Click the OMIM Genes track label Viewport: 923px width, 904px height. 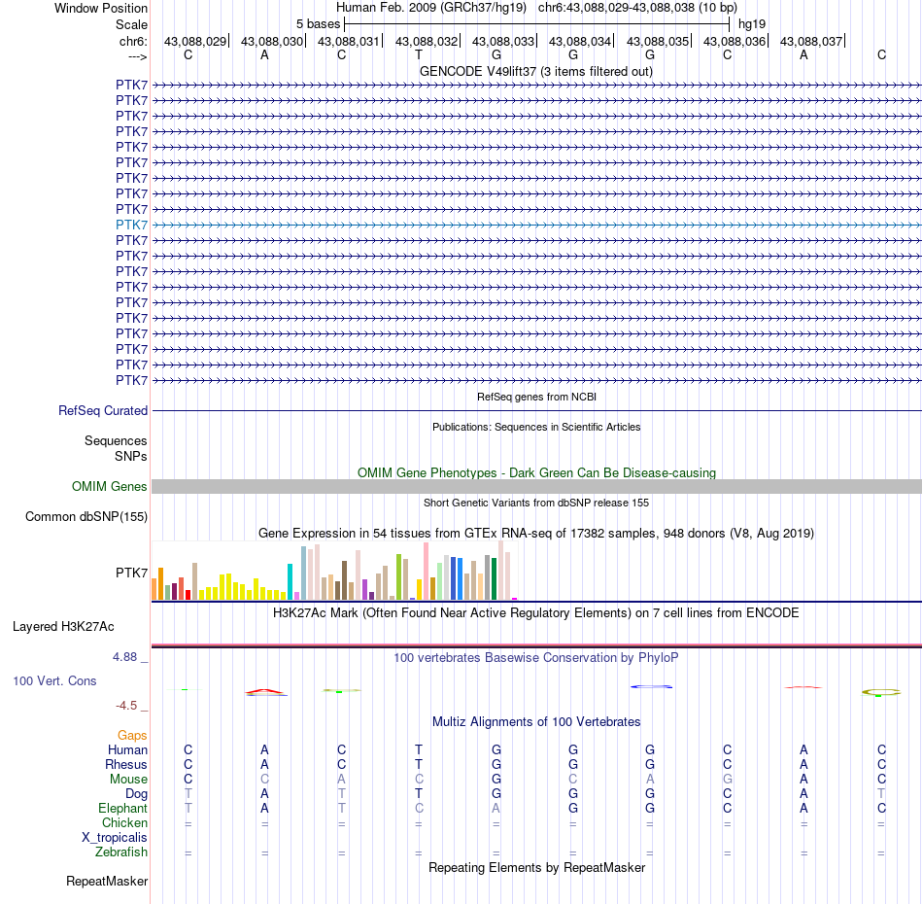pyautogui.click(x=110, y=486)
